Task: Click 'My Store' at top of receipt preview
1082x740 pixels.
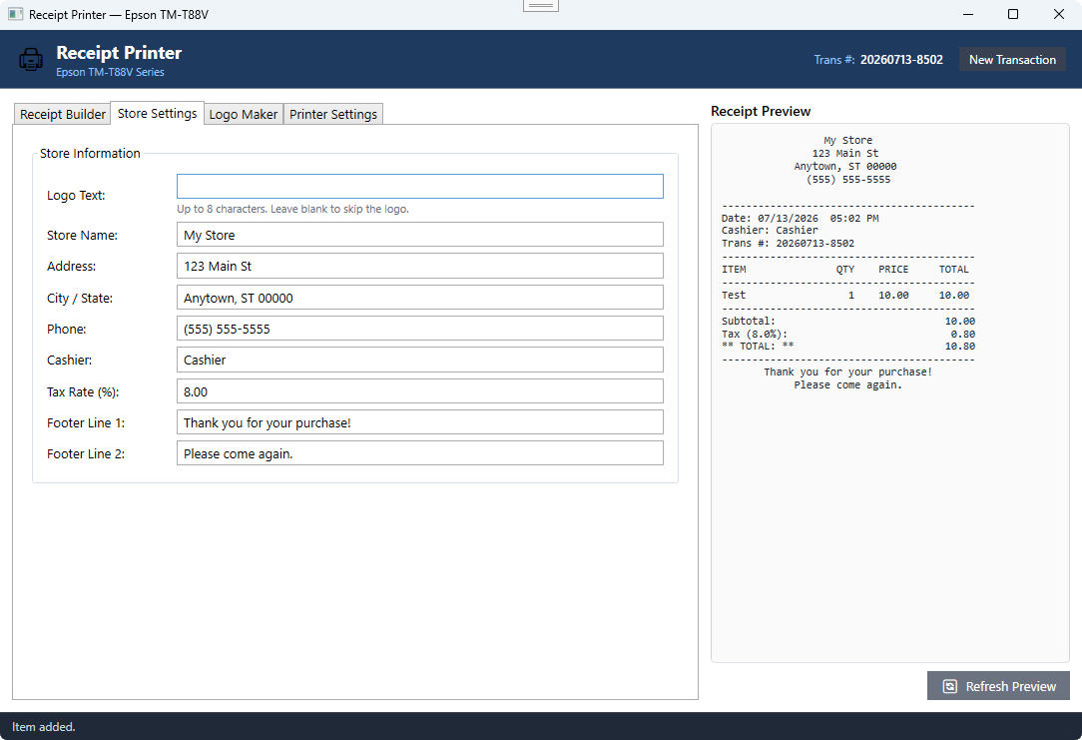Action: click(x=848, y=140)
